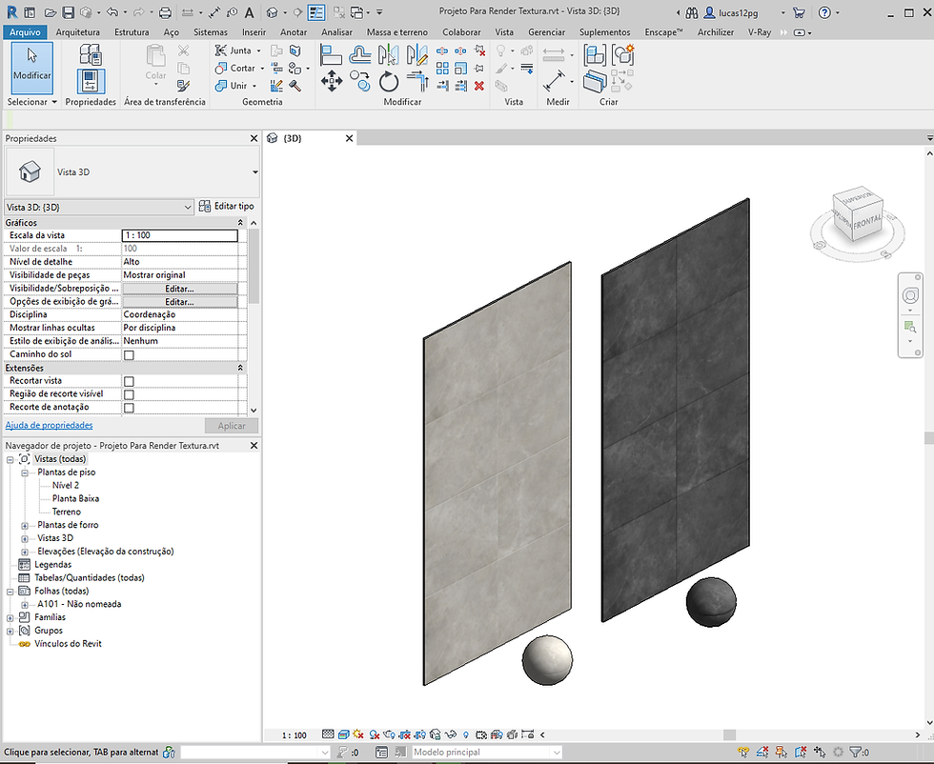Select the Align tool icon
The width and height of the screenshot is (934, 764).
pos(331,55)
